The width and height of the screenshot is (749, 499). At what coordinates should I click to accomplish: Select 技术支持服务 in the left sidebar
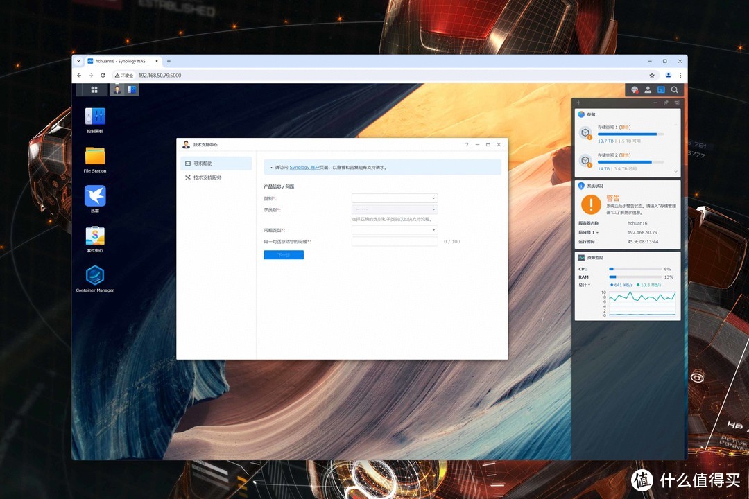207,177
